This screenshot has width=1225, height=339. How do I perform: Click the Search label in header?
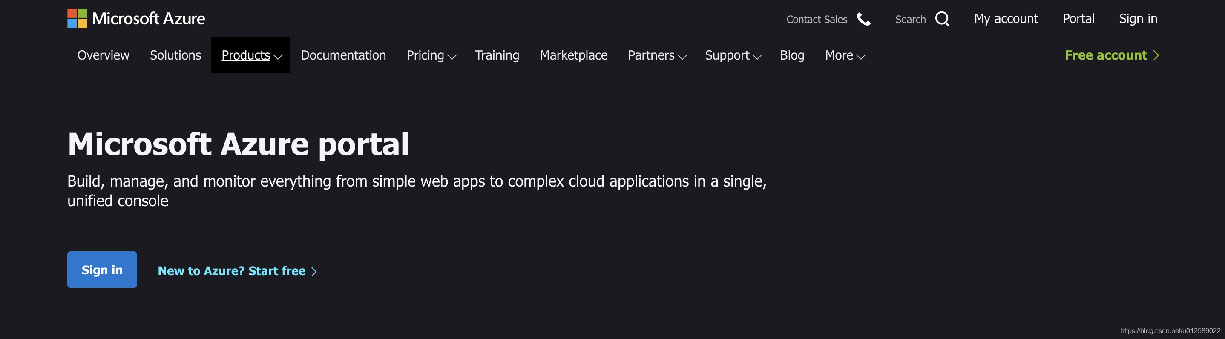point(910,20)
